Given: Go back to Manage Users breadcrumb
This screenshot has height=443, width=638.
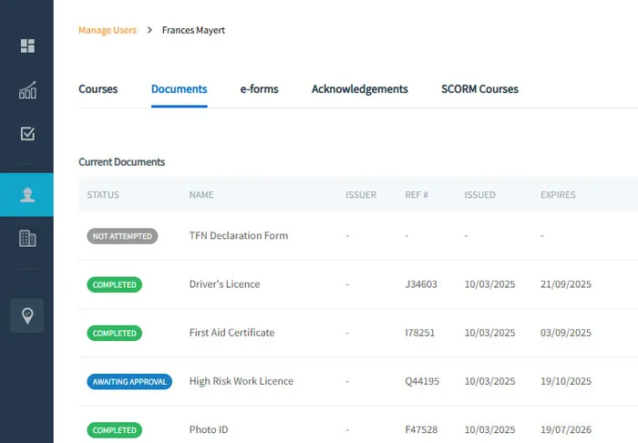Looking at the screenshot, I should click(108, 30).
